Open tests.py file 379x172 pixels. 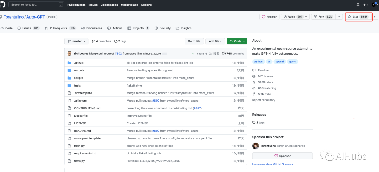(79, 161)
